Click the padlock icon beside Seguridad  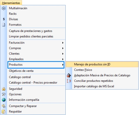click(x=4, y=89)
